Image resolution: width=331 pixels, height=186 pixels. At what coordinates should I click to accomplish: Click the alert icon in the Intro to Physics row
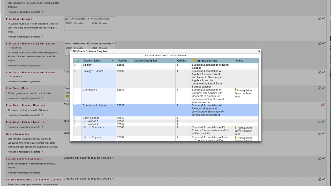coord(236,137)
